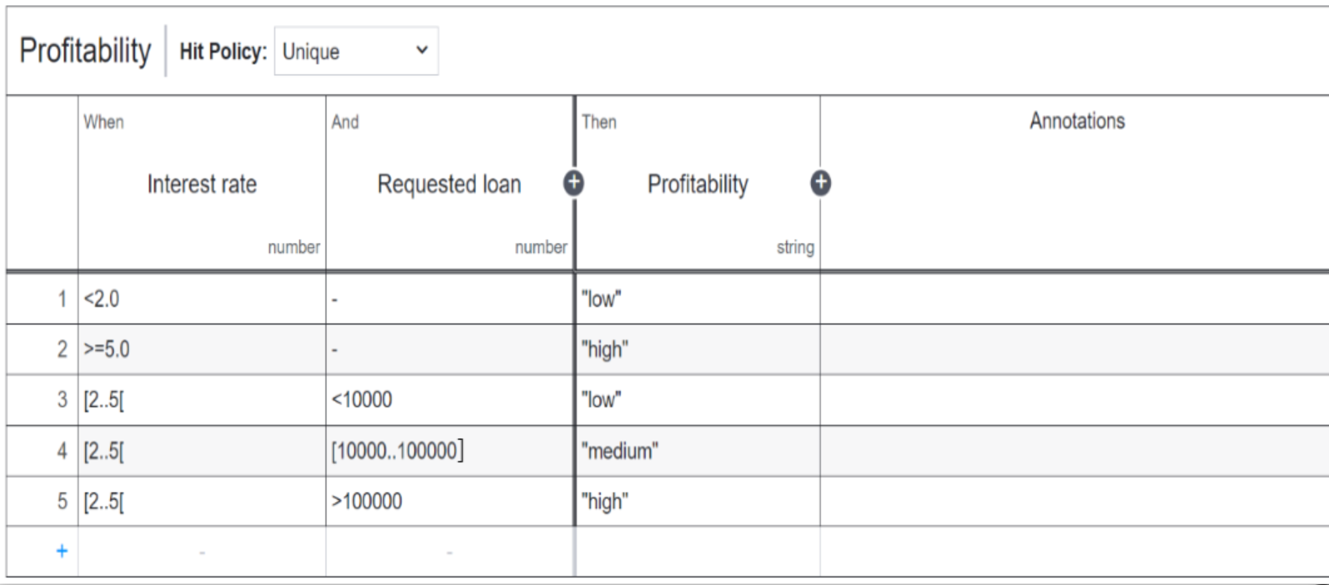Click the interest rate cell in rule 4

[202, 451]
